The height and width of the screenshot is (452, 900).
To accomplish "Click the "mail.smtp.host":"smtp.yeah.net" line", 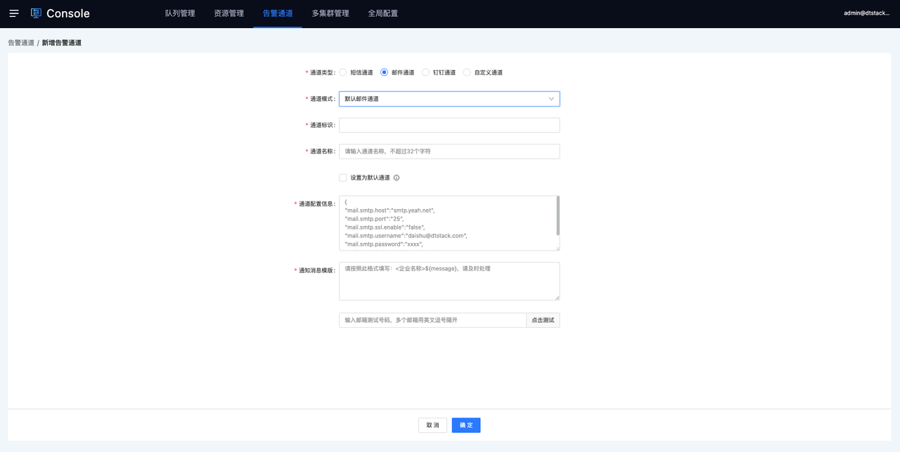I will point(390,211).
